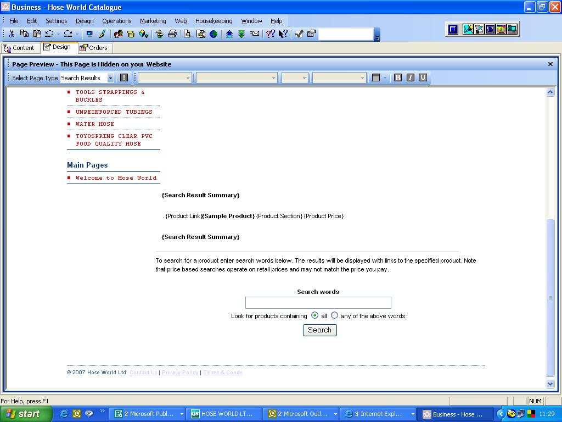Expand the Undo history dropdown arrow
This screenshot has height=422, width=562.
58,34
